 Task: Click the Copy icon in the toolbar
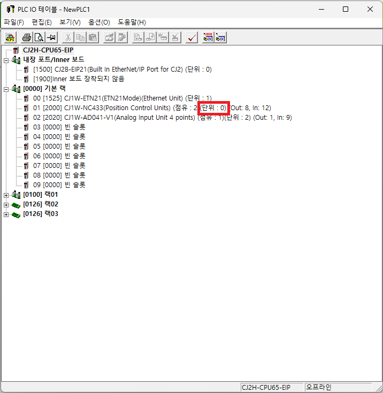click(x=80, y=37)
